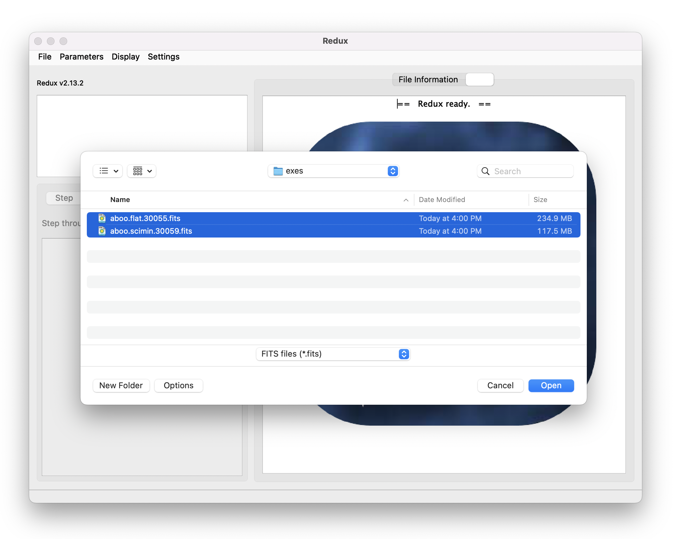Select the grouping view icon
Viewport: 673px width, 539px height.
[x=138, y=171]
